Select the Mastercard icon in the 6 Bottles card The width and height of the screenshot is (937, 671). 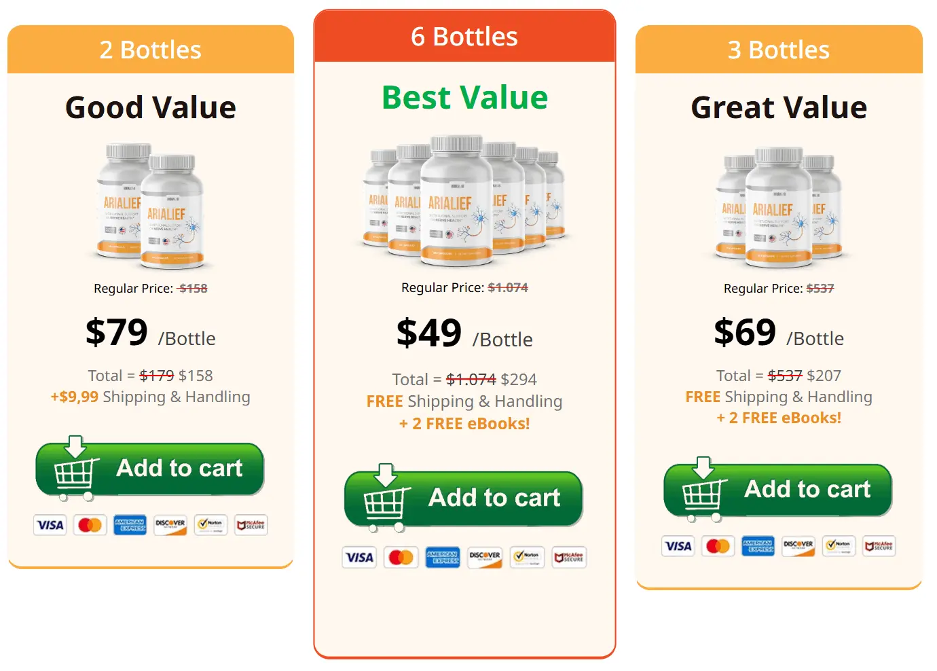(x=401, y=557)
